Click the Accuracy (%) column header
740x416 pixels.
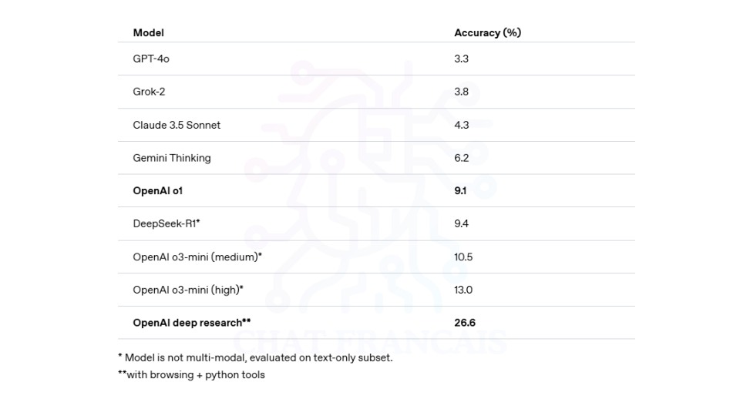(x=487, y=32)
